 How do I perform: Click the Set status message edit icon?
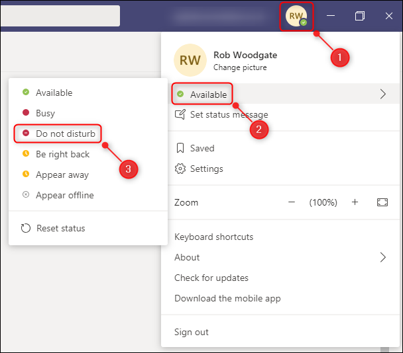click(x=180, y=115)
